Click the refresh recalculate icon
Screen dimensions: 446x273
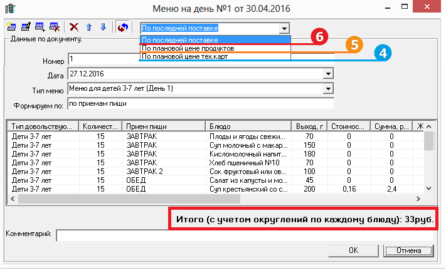(123, 27)
